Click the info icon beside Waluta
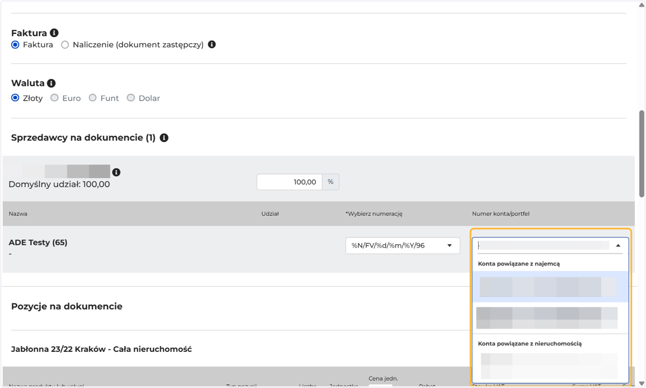Screen dimensions: 646x388 point(51,83)
